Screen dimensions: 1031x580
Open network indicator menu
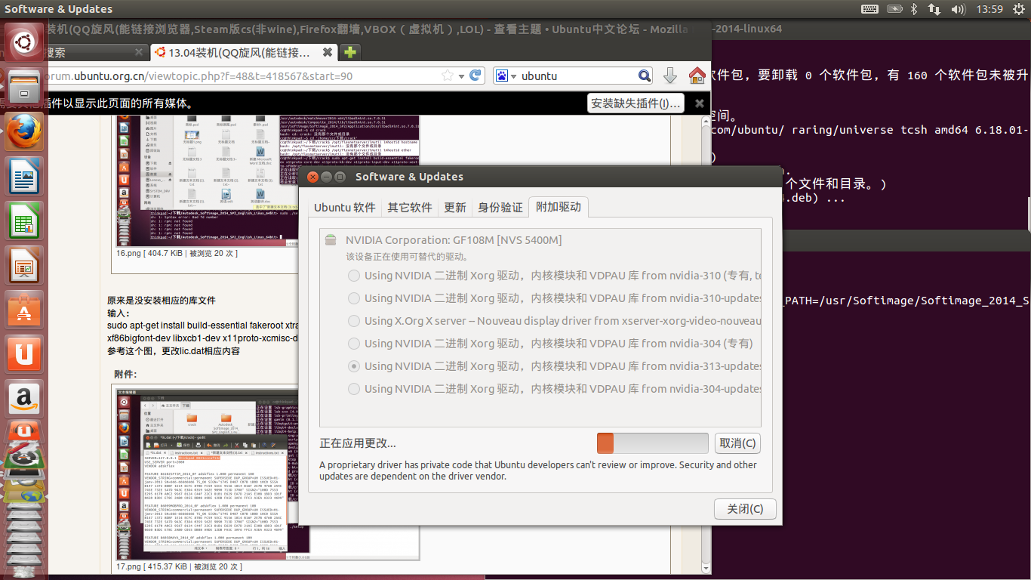tap(934, 9)
